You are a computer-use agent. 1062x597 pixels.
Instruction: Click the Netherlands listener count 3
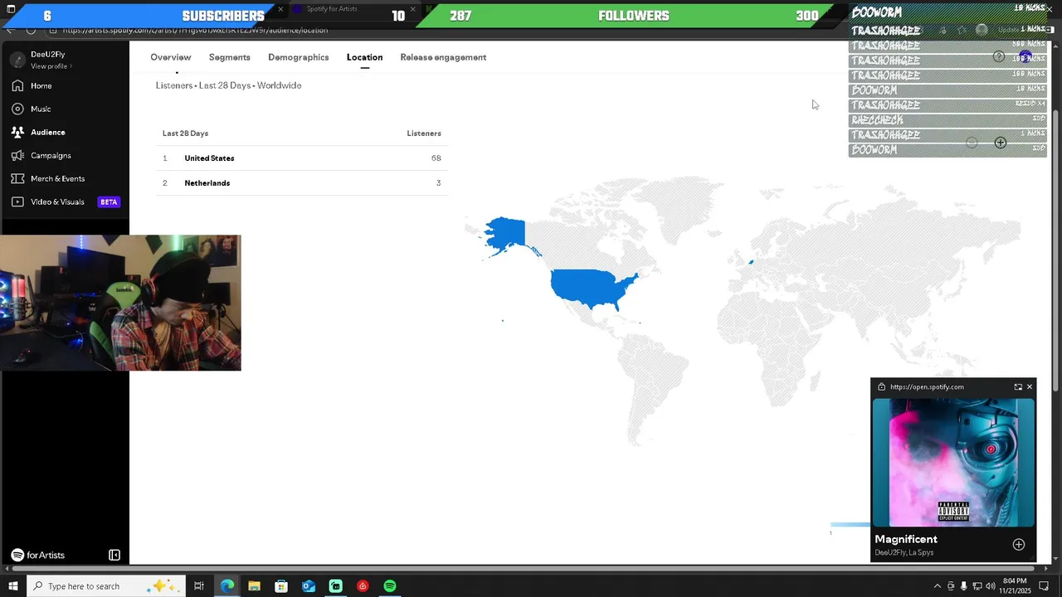point(438,183)
